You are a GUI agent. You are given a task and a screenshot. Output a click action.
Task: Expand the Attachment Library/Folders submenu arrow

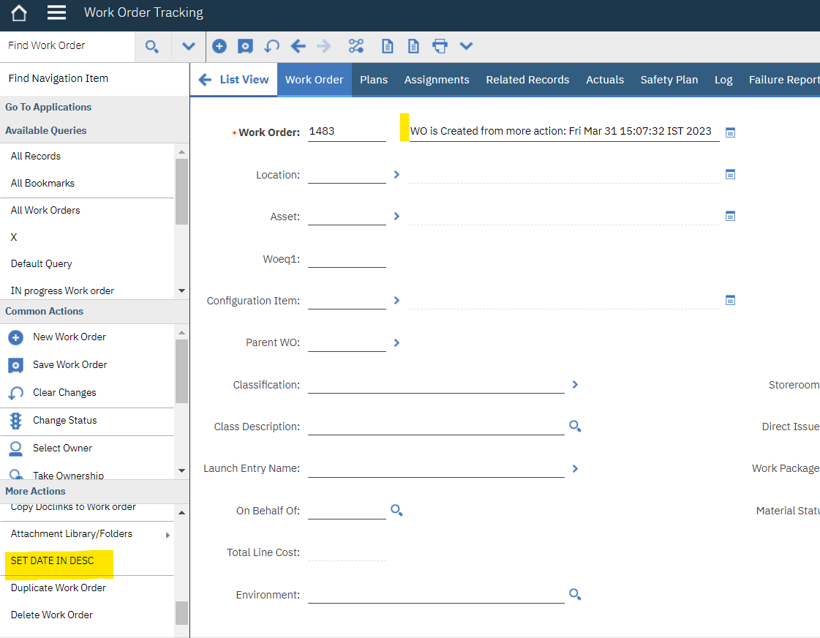point(168,535)
